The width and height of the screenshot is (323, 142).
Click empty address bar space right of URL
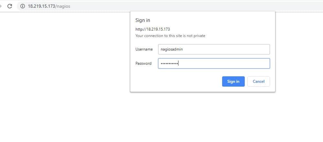(x=194, y=6)
